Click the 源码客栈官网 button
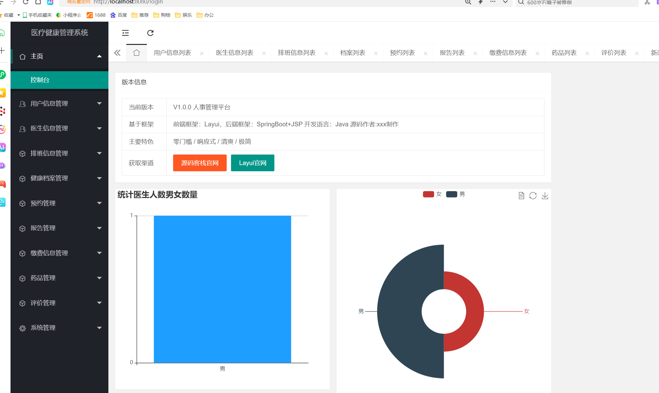 click(200, 163)
